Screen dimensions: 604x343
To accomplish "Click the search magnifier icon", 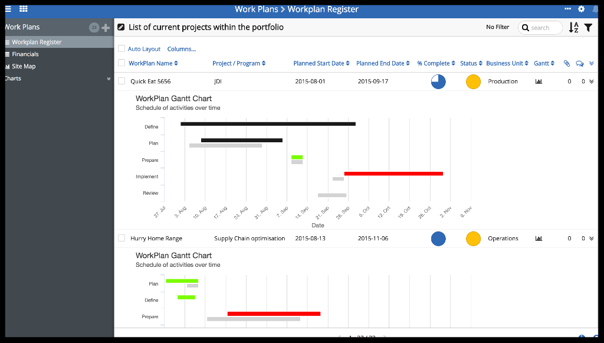I will pyautogui.click(x=526, y=28).
